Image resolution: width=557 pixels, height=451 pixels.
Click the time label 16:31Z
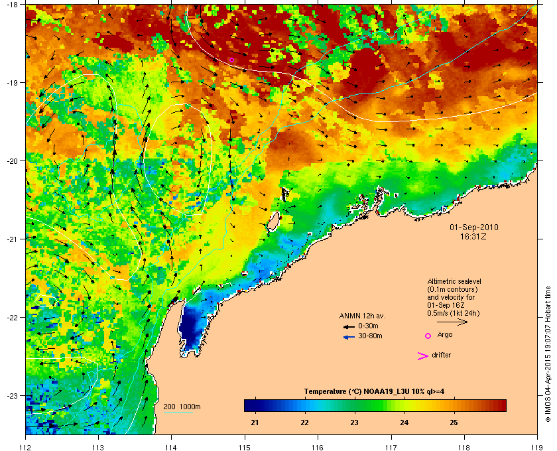coord(473,236)
